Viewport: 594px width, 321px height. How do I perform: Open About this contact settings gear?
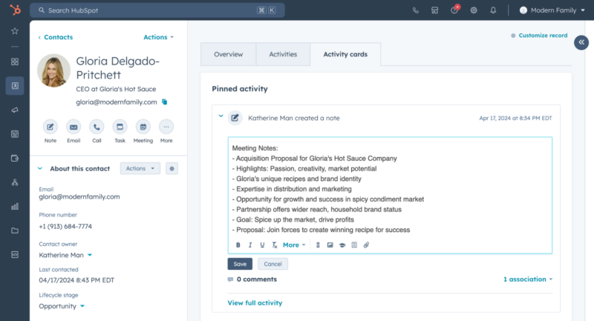pyautogui.click(x=172, y=168)
